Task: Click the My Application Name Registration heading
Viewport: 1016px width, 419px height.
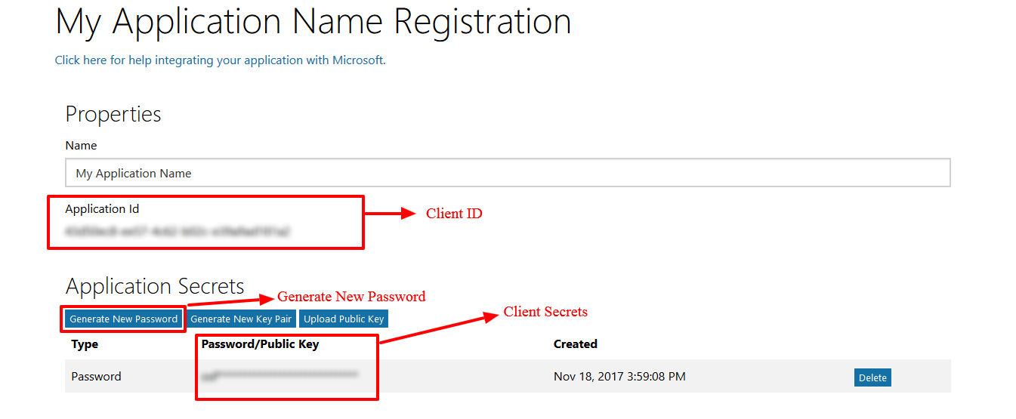Action: [x=313, y=23]
